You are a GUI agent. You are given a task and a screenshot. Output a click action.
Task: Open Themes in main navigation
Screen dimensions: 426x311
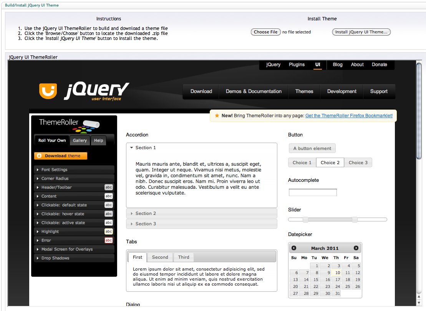click(x=304, y=91)
